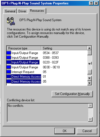Select the Interrupt Request row label

click(x=23, y=72)
